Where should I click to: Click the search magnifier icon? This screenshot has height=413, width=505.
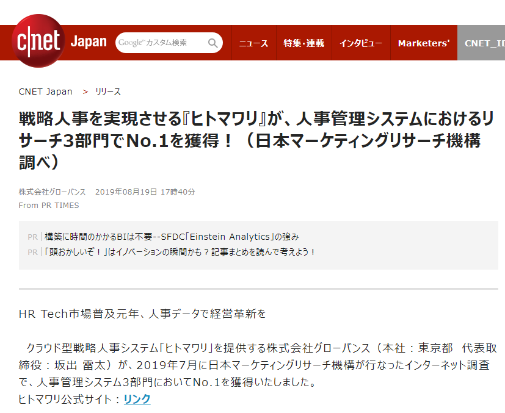coord(213,43)
